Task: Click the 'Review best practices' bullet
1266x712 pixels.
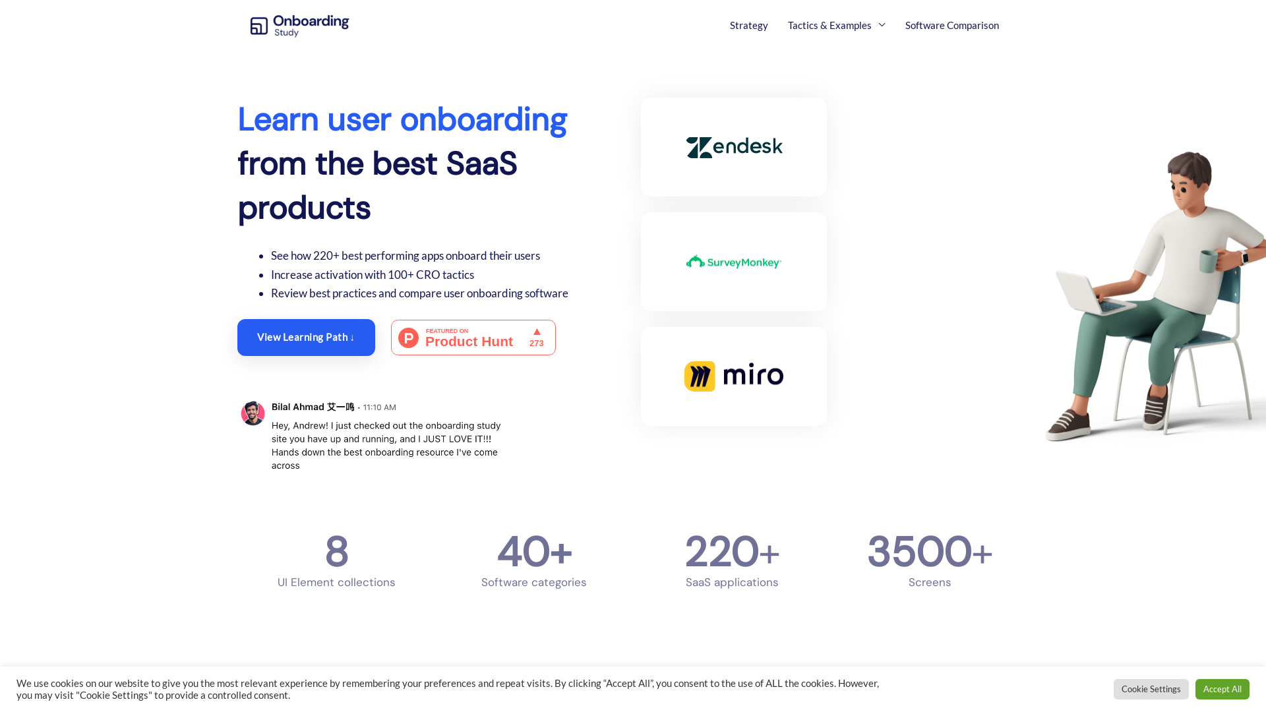Action: click(419, 293)
